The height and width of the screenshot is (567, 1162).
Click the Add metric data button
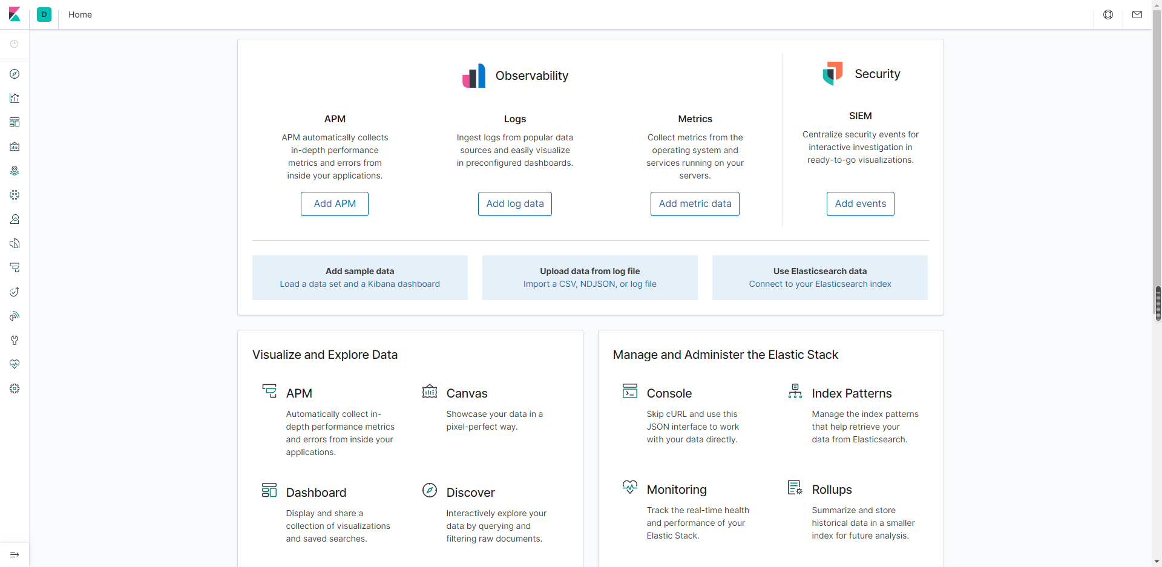coord(695,204)
